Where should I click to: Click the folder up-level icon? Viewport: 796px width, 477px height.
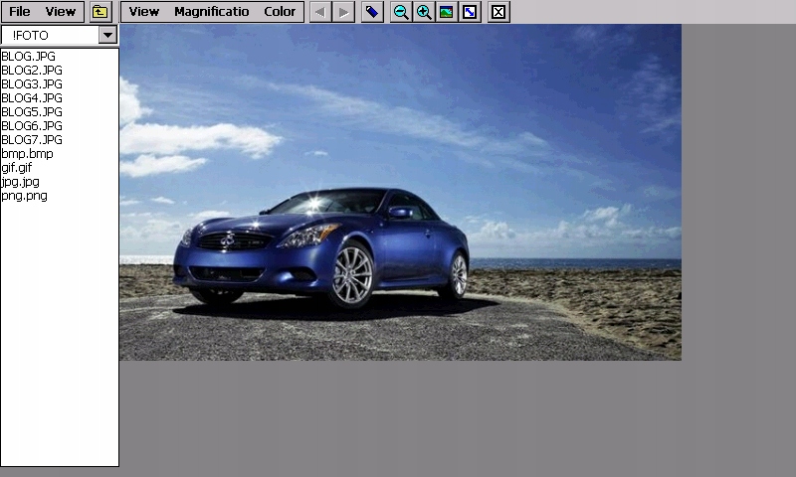(x=99, y=12)
